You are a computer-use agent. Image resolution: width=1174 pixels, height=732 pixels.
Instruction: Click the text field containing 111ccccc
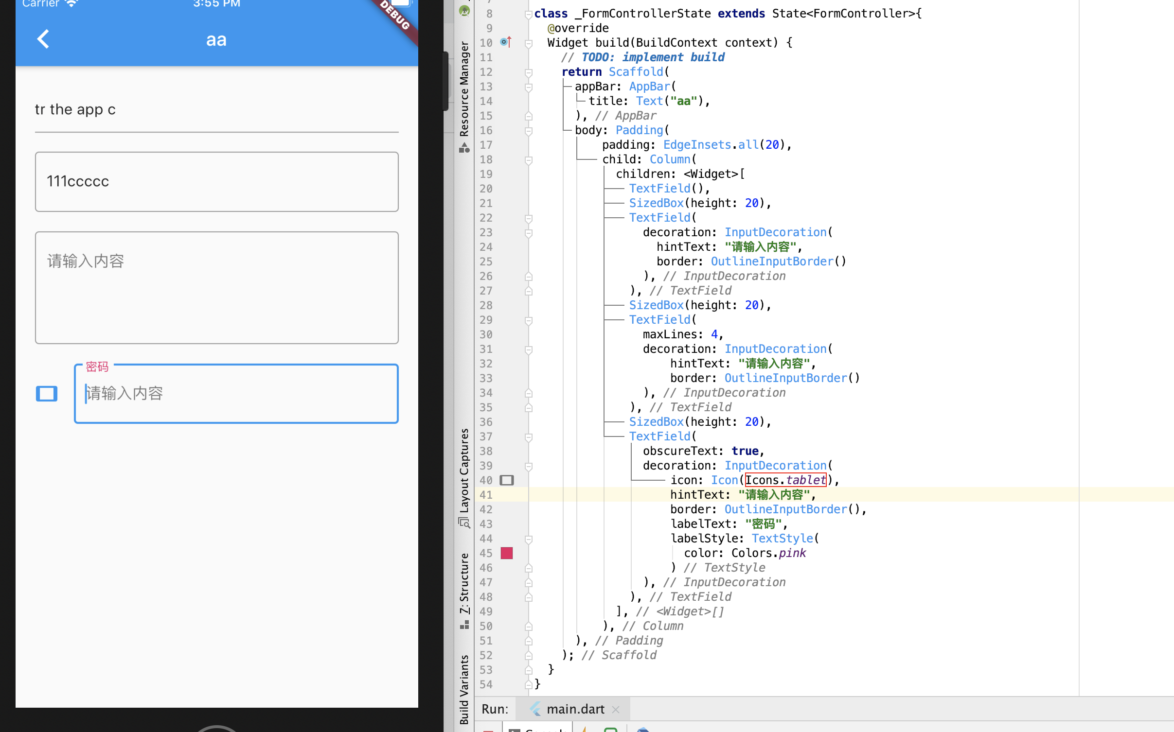216,182
